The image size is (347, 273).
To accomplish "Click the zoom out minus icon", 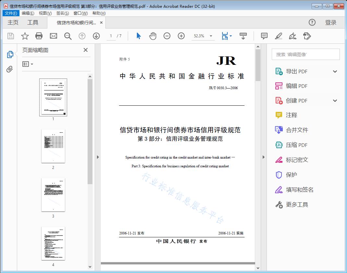I will point(167,36).
